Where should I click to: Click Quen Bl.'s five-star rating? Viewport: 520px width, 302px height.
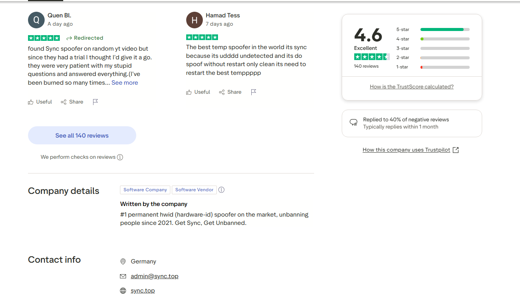coord(44,38)
